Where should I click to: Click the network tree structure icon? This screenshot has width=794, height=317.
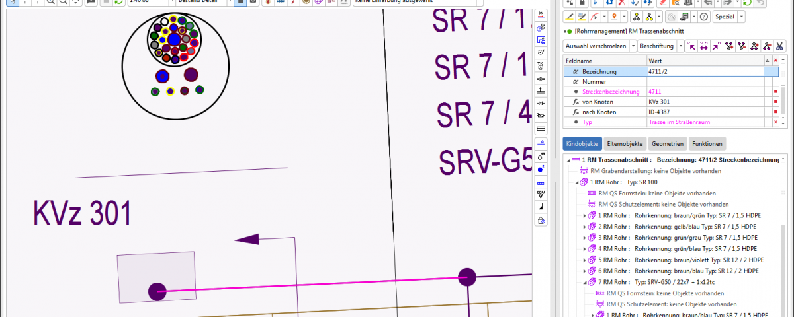click(636, 17)
